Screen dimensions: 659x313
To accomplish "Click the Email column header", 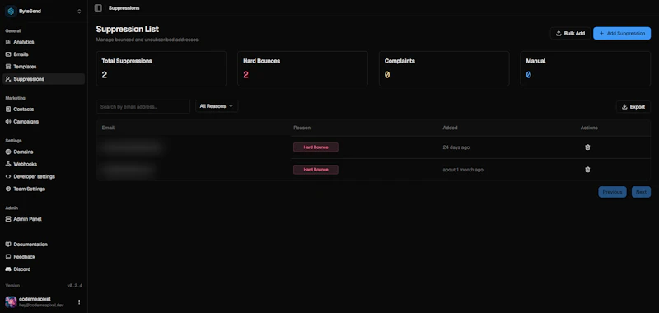I will (x=108, y=128).
